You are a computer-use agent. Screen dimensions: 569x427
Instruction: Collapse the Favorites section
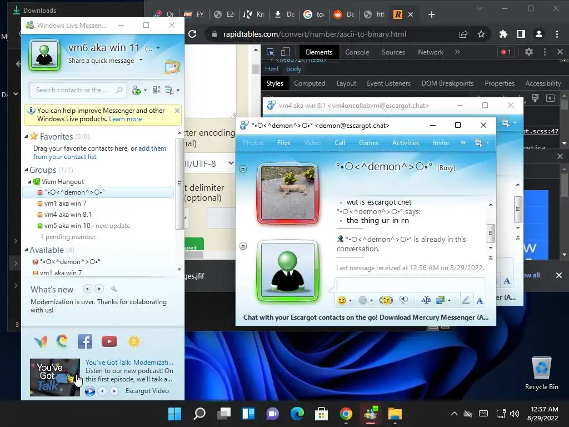(x=26, y=137)
